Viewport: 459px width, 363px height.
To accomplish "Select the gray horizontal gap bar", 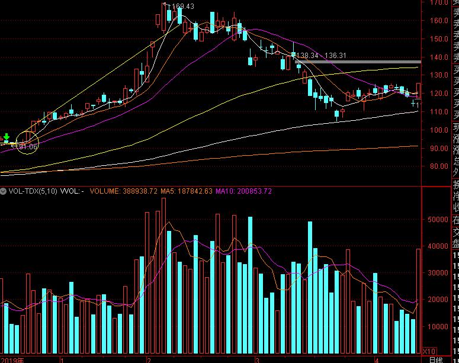I will click(358, 62).
